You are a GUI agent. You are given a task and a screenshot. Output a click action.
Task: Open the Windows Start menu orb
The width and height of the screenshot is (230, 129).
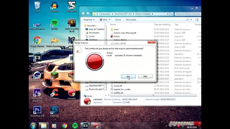click(x=33, y=126)
